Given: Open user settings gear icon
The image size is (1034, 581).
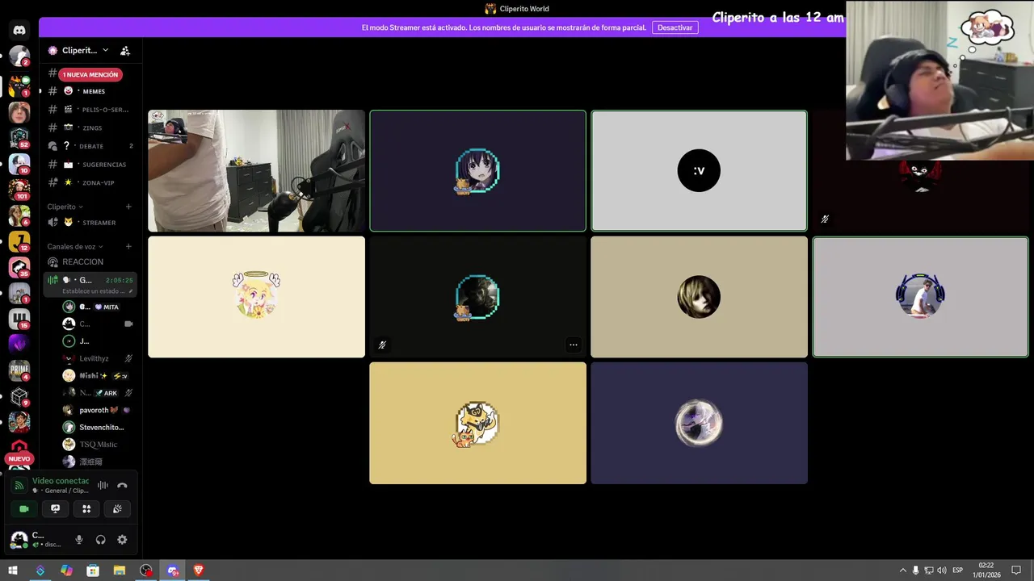Looking at the screenshot, I should point(122,540).
